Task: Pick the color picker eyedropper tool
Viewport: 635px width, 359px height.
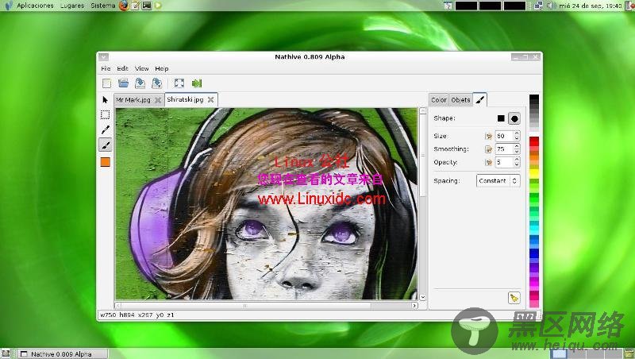Action: [106, 129]
